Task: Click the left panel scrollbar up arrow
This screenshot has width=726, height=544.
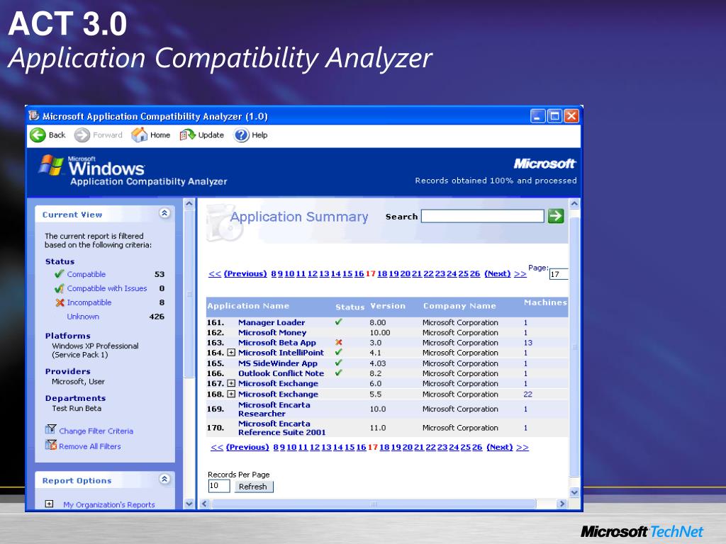Action: [189, 203]
